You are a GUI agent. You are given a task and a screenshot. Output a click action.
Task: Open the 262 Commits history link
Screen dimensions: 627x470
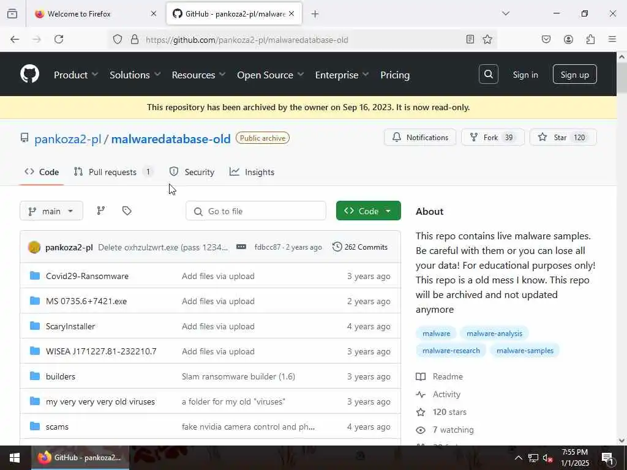360,247
